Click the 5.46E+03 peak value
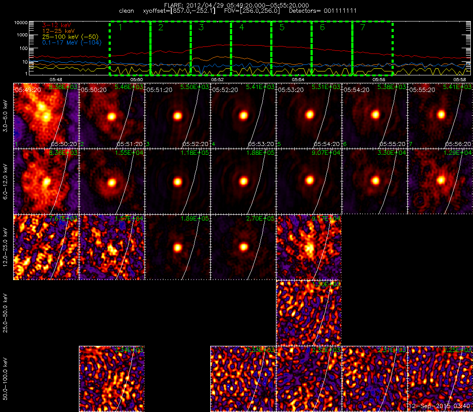 coord(129,87)
